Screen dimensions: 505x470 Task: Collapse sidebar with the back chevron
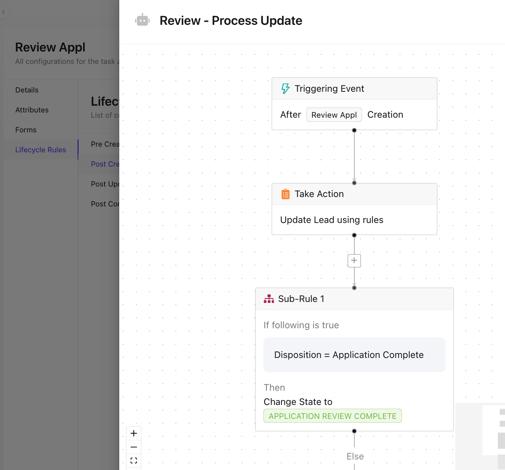tap(4, 12)
